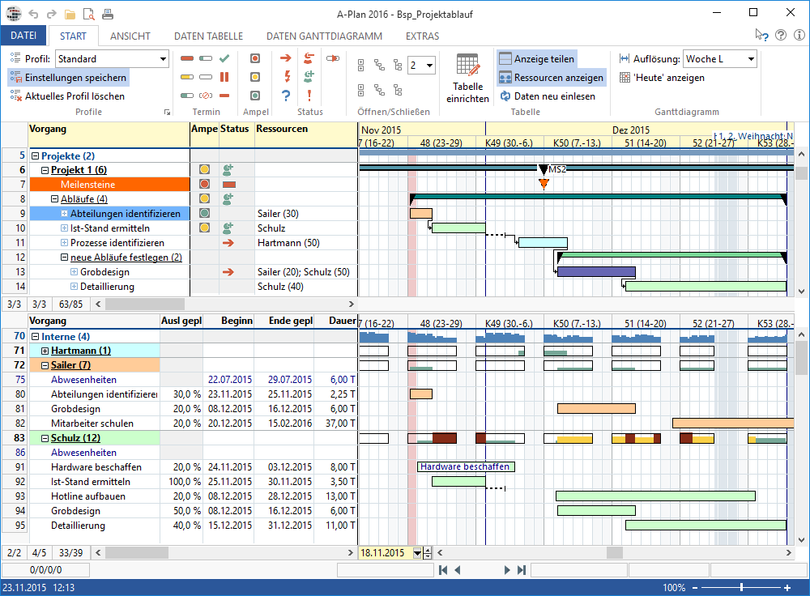Click the redo arrow in the title bar
Viewport: 810px width, 596px height.
click(51, 14)
